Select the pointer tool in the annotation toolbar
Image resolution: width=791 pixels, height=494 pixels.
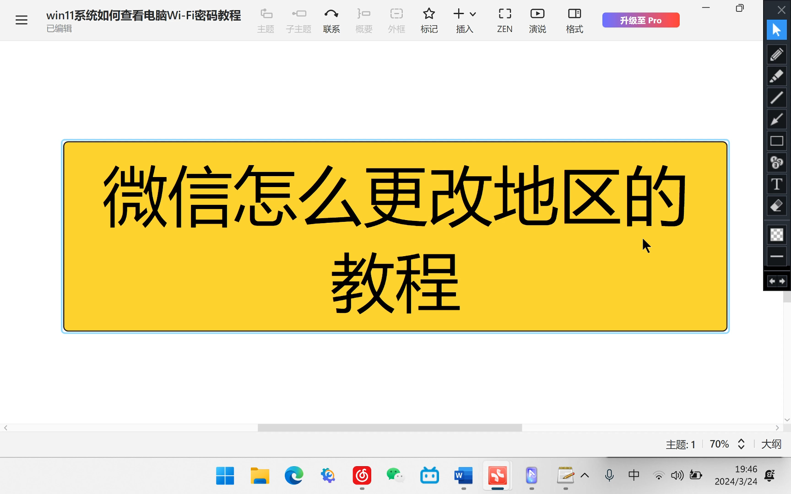point(776,29)
